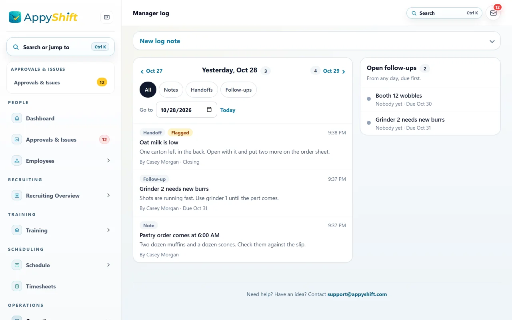
Task: Click the top-right Search field
Action: click(x=444, y=13)
